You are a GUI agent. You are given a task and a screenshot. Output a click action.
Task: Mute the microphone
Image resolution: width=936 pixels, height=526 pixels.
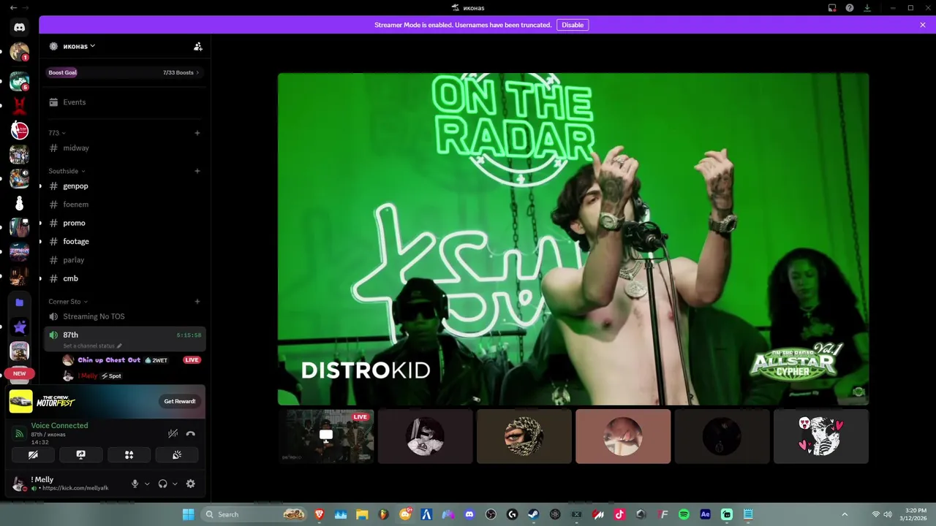135,484
